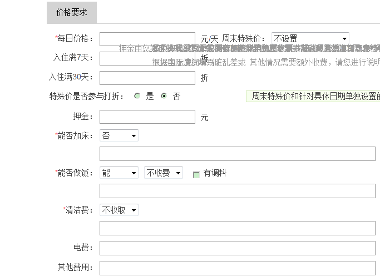Click the 元/天 unit label
The width and height of the screenshot is (380, 277).
209,39
